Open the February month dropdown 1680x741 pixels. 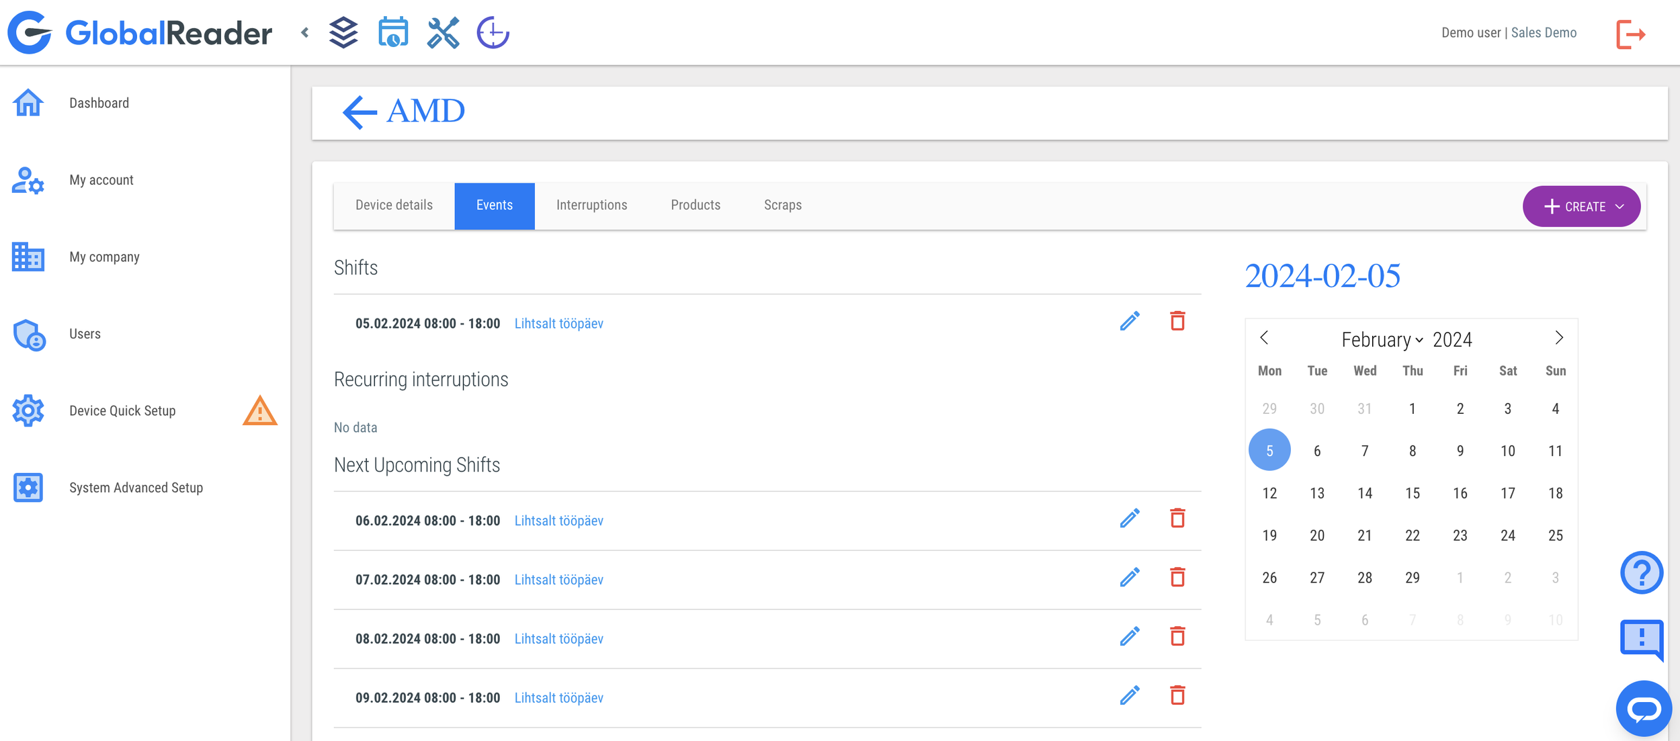[1382, 340]
